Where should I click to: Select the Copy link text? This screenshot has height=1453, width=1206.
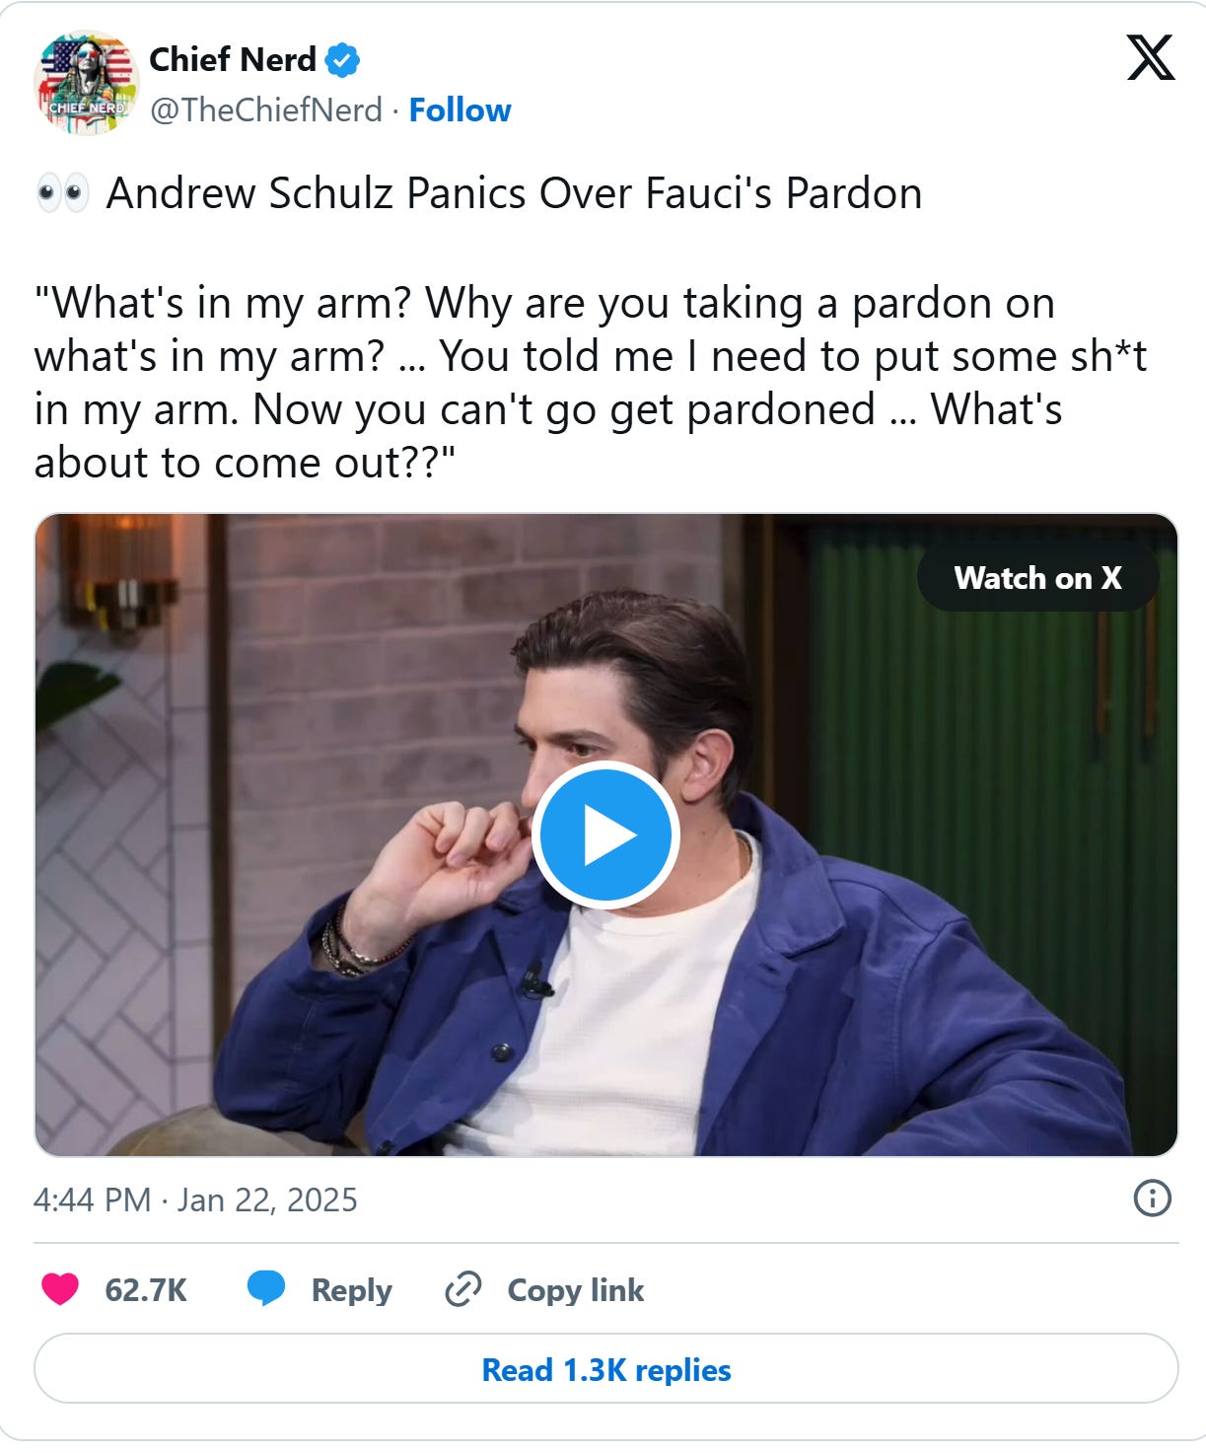coord(576,1290)
